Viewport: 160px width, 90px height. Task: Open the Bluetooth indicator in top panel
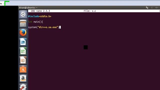[x=152, y=7]
